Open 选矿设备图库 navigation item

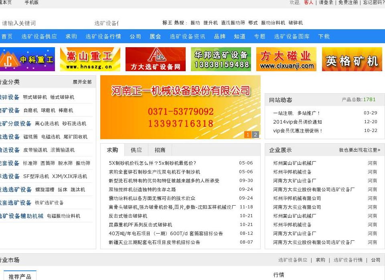(292, 36)
